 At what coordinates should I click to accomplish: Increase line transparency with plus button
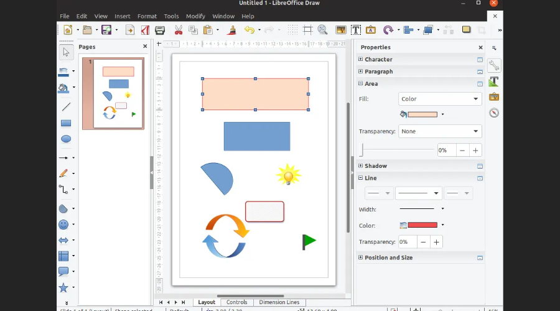click(437, 242)
